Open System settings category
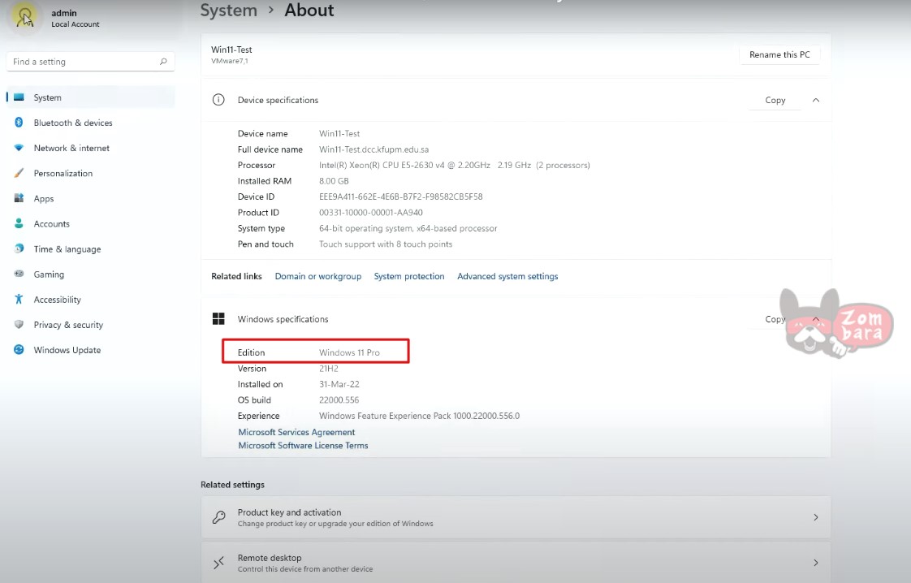The image size is (911, 583). 90,97
